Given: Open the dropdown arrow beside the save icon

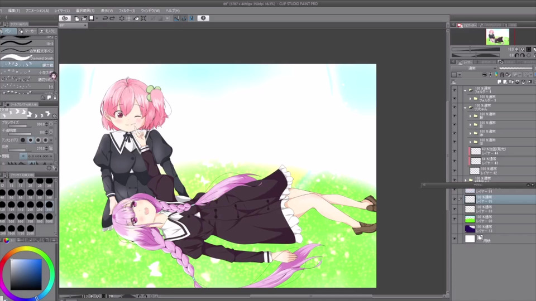Looking at the screenshot, I should [x=97, y=18].
